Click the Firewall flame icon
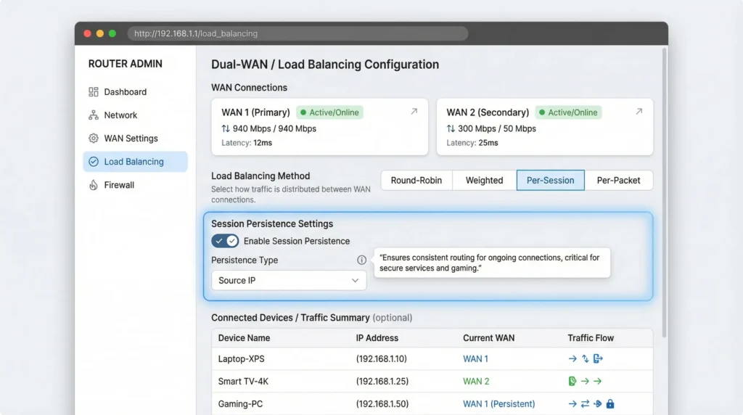The image size is (743, 415). 94,185
